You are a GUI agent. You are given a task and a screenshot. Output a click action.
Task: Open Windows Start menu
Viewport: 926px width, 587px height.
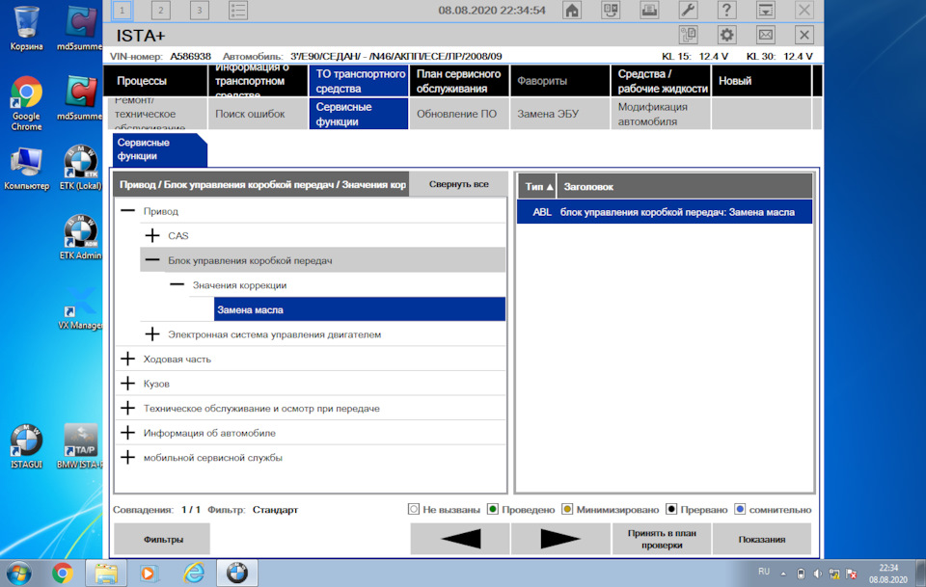click(x=19, y=573)
